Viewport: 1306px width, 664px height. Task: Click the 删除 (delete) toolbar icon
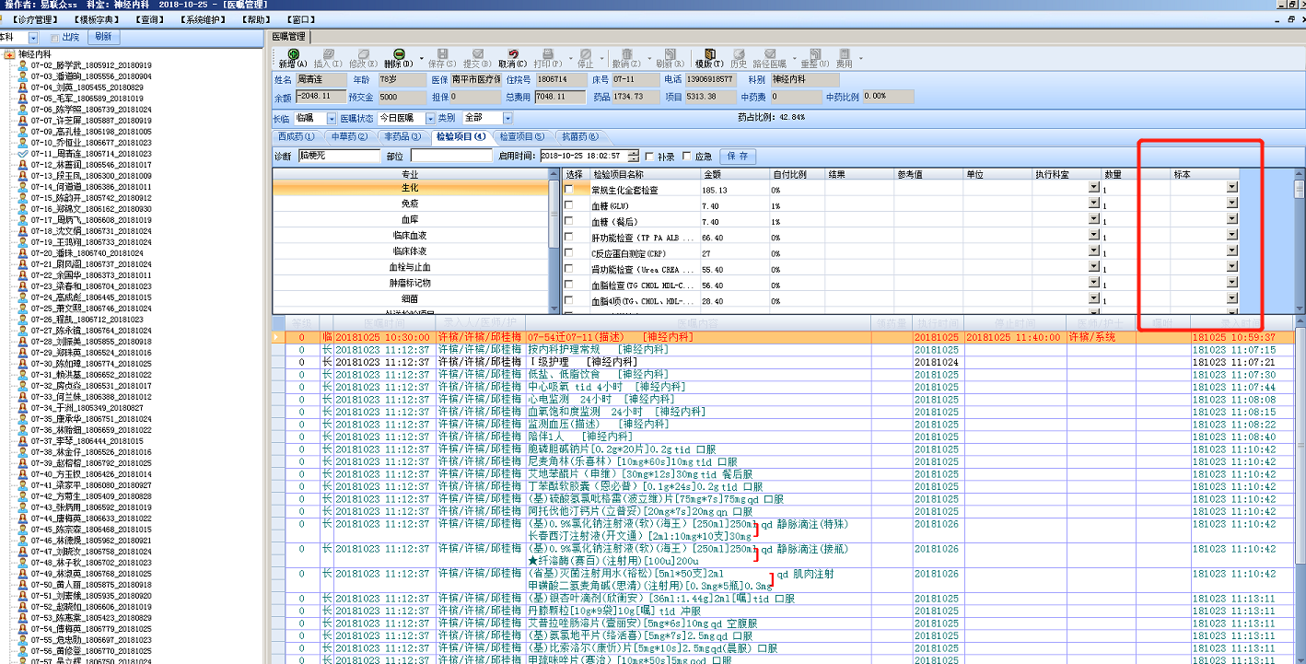pyautogui.click(x=398, y=55)
